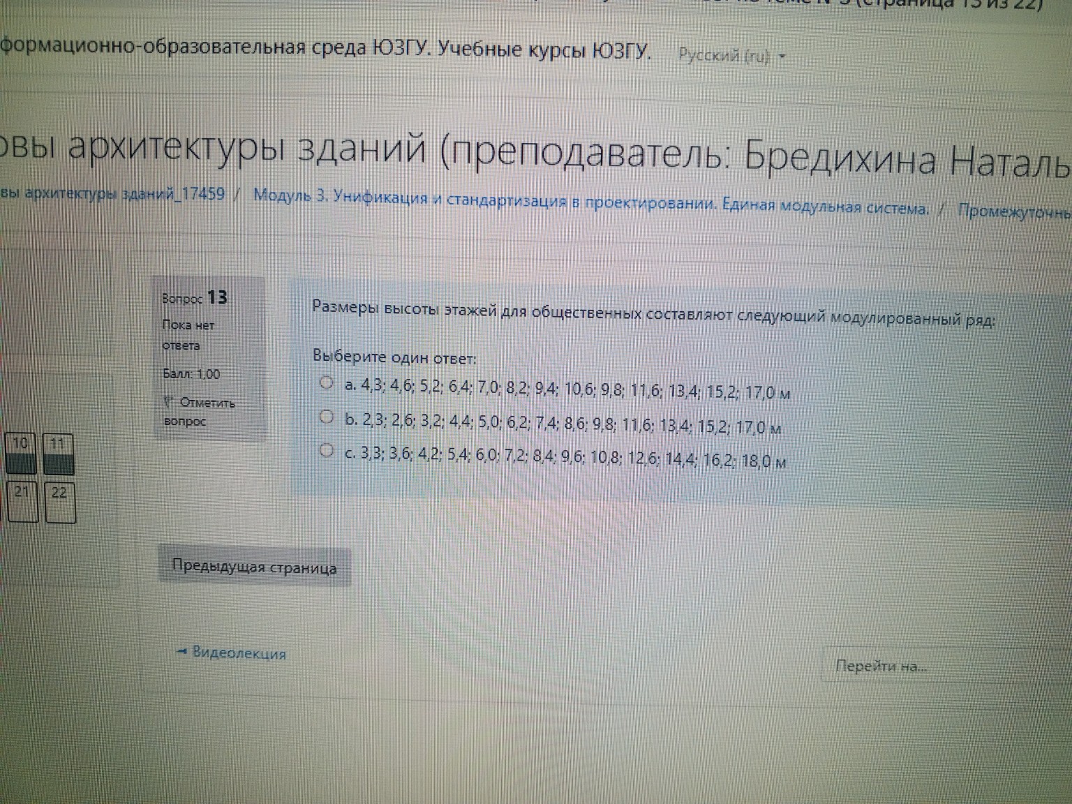Click the flag icon to mark question 13
Image resolution: width=1072 pixels, height=804 pixels.
coord(167,403)
